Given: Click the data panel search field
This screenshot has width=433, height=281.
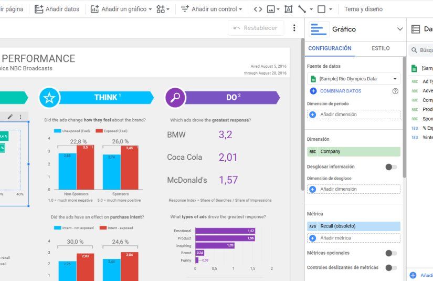Looking at the screenshot, I should (421, 50).
